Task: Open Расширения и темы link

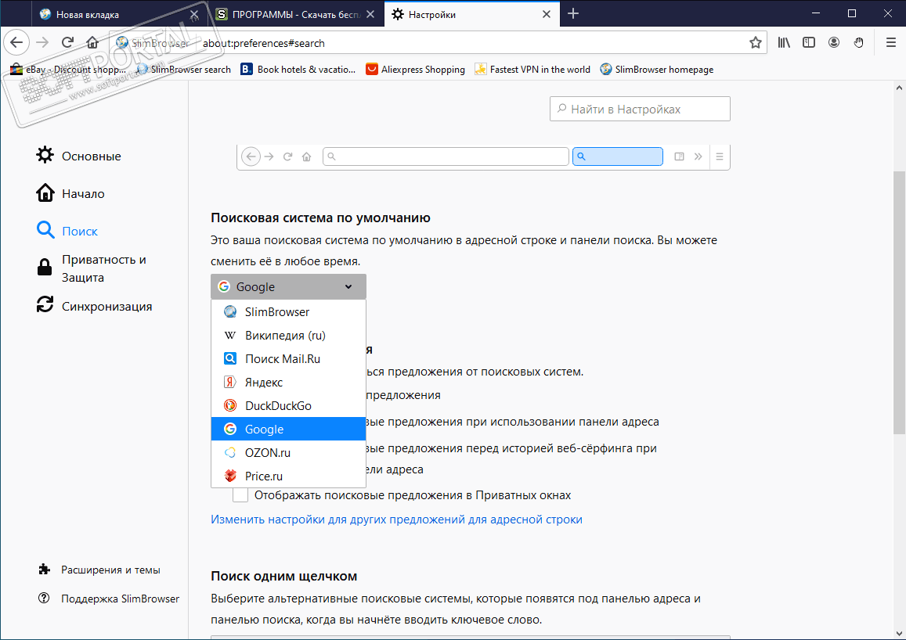Action: click(99, 570)
